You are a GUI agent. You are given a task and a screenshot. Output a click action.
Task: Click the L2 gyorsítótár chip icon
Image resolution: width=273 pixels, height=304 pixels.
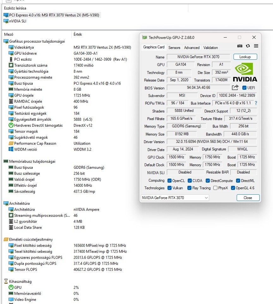pyautogui.click(x=11, y=222)
